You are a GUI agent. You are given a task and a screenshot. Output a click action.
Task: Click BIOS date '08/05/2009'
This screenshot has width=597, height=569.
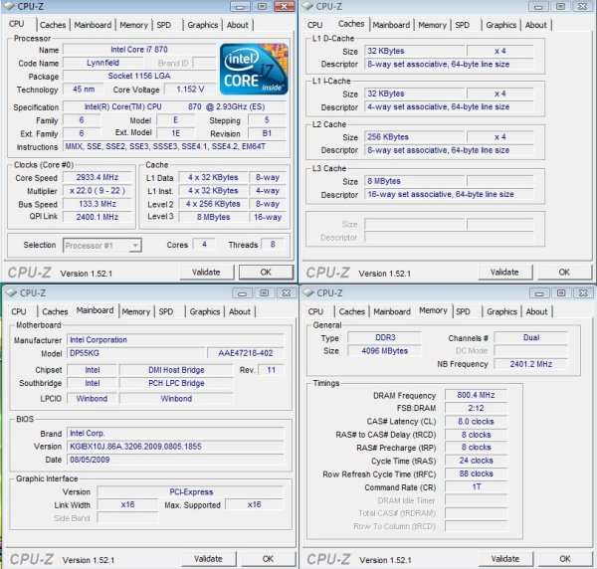pyautogui.click(x=175, y=460)
